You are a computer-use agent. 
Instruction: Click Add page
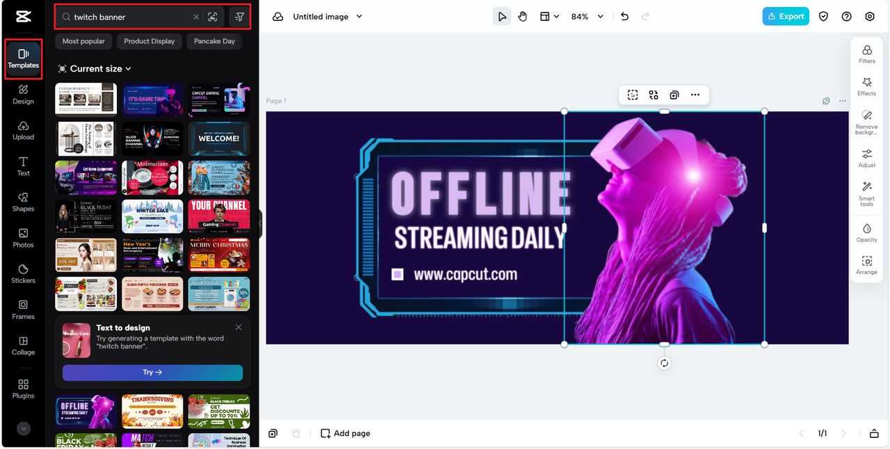pos(345,433)
